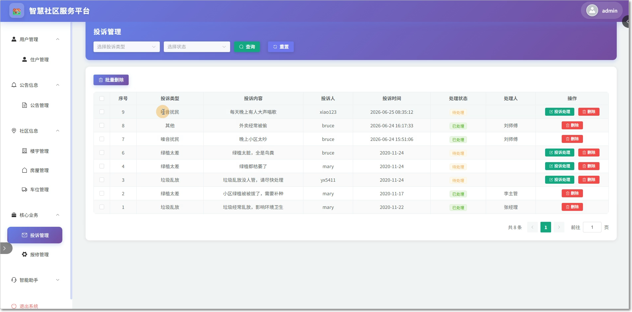Check the row 4 绿植都枯萎了 checkbox
This screenshot has height=312, width=632.
click(102, 166)
